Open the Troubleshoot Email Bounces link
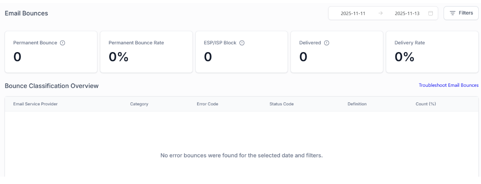 coord(449,85)
